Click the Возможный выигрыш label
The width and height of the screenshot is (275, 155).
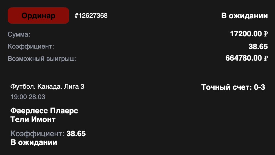coord(42,58)
